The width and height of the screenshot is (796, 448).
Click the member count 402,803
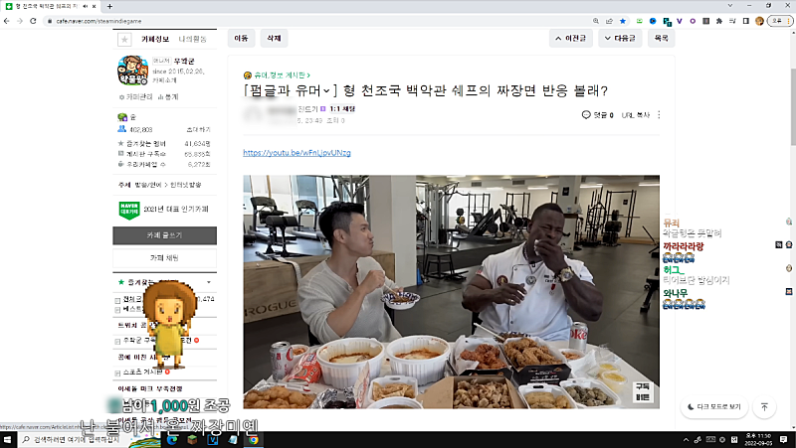[141, 130]
